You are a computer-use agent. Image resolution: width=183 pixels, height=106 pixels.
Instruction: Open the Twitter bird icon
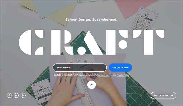(16, 95)
